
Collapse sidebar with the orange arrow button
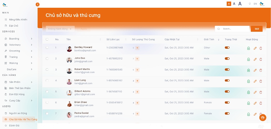pyautogui.click(x=38, y=4)
